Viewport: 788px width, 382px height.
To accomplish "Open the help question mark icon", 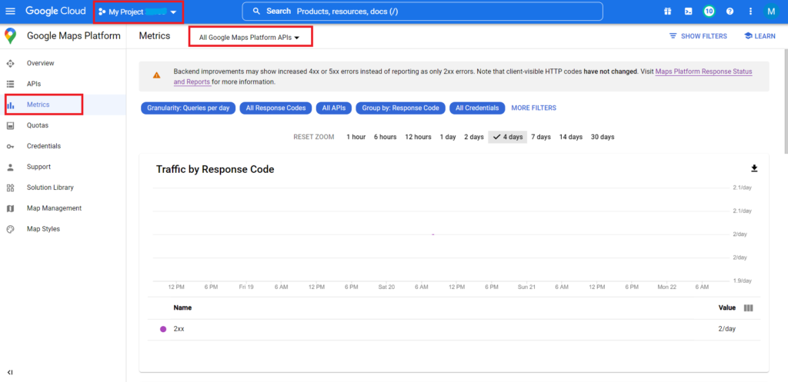I will coord(730,11).
